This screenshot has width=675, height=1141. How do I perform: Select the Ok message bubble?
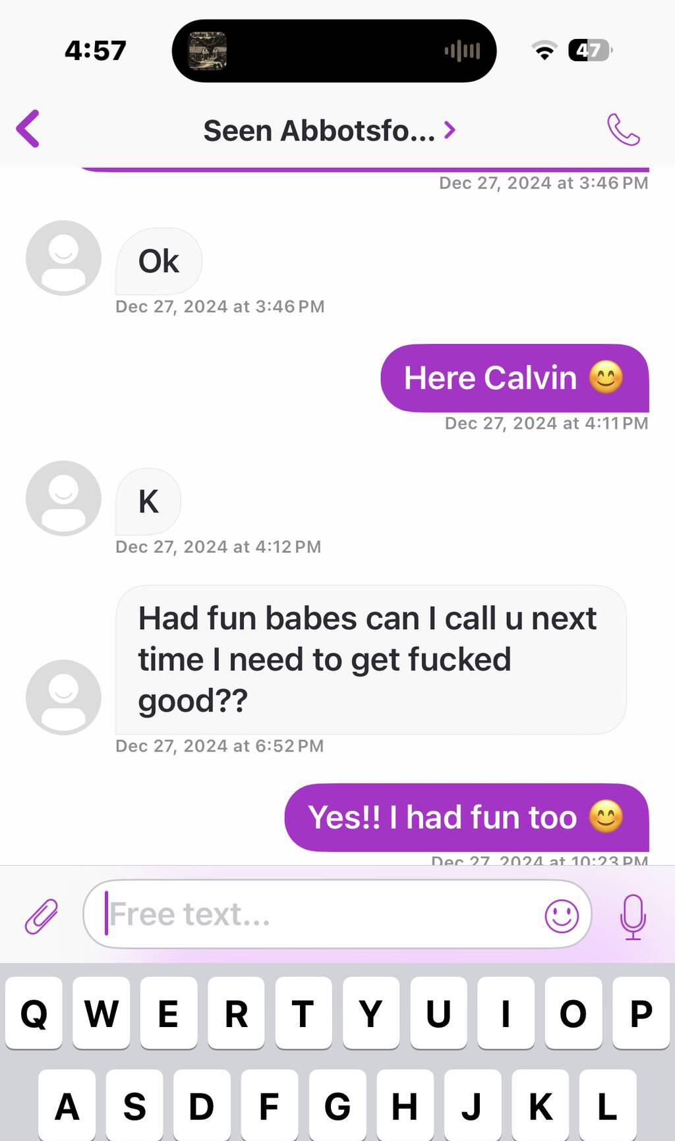tap(159, 262)
